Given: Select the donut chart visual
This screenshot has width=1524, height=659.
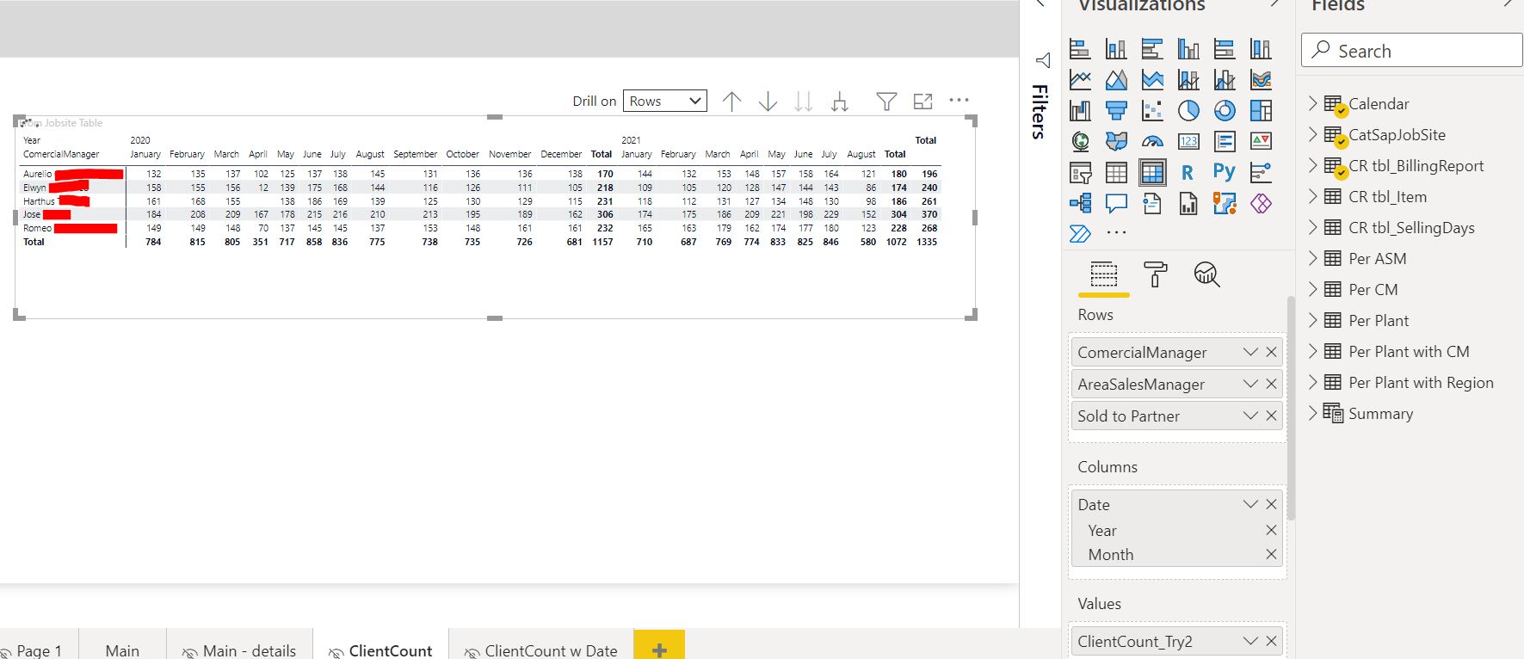Looking at the screenshot, I should point(1225,110).
